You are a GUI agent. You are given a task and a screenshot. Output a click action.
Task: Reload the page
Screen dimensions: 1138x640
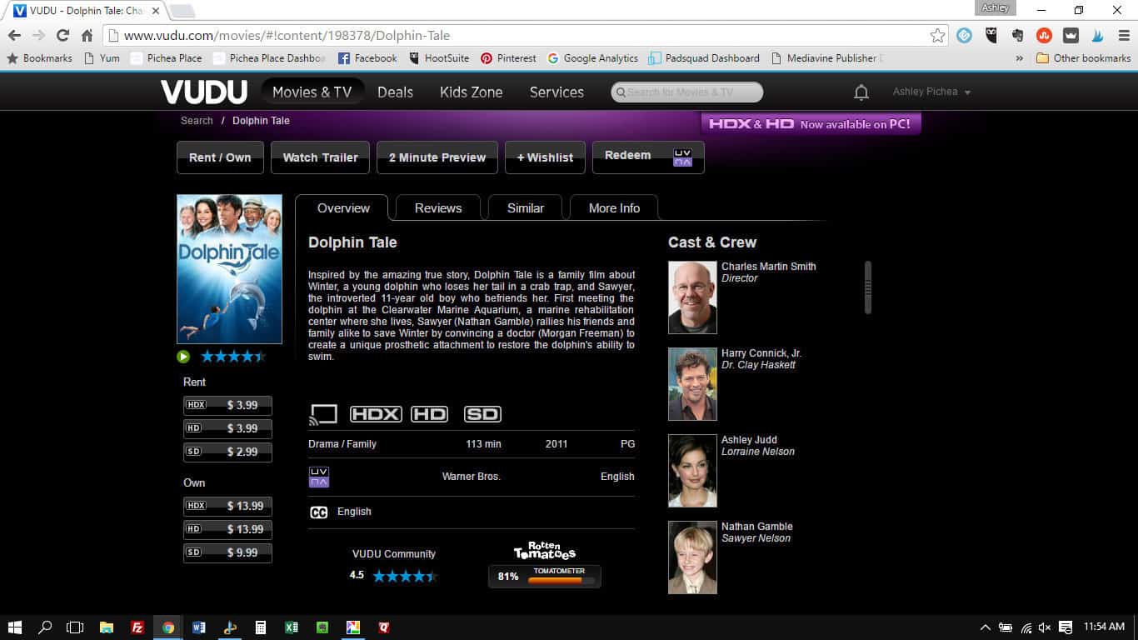tap(62, 36)
